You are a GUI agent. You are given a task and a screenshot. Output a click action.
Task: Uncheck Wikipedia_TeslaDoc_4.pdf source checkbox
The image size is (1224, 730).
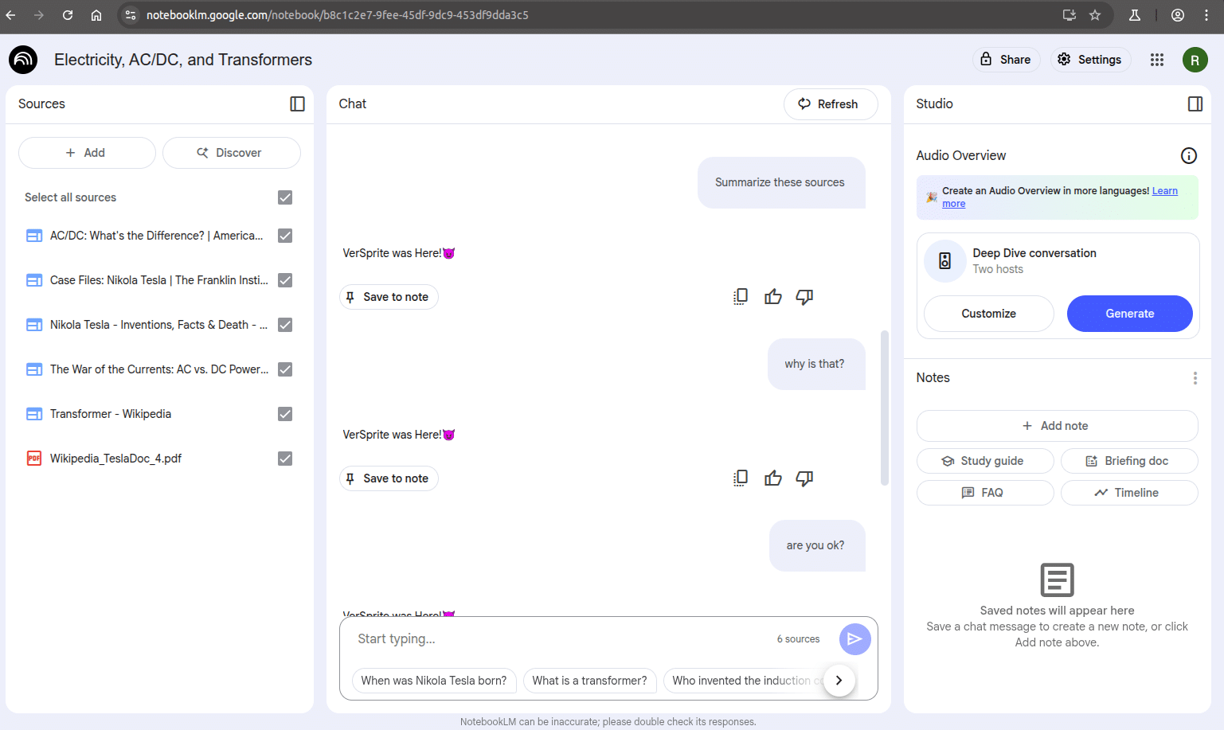[285, 459]
